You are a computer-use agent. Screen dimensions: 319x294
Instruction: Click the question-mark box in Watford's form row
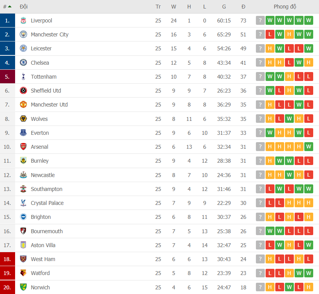click(x=260, y=273)
